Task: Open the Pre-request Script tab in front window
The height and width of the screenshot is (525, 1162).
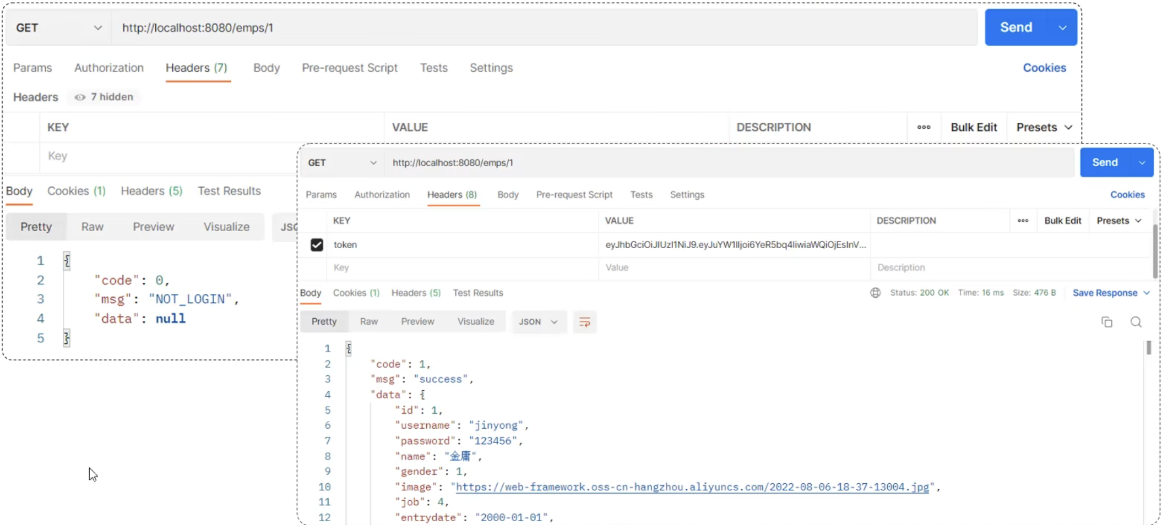Action: coord(574,195)
